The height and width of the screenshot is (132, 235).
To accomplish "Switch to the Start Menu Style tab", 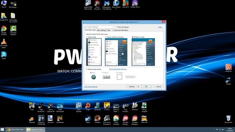I will click(x=90, y=30).
